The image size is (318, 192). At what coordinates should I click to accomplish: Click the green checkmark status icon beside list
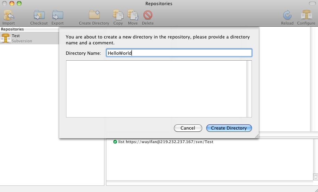(115, 142)
